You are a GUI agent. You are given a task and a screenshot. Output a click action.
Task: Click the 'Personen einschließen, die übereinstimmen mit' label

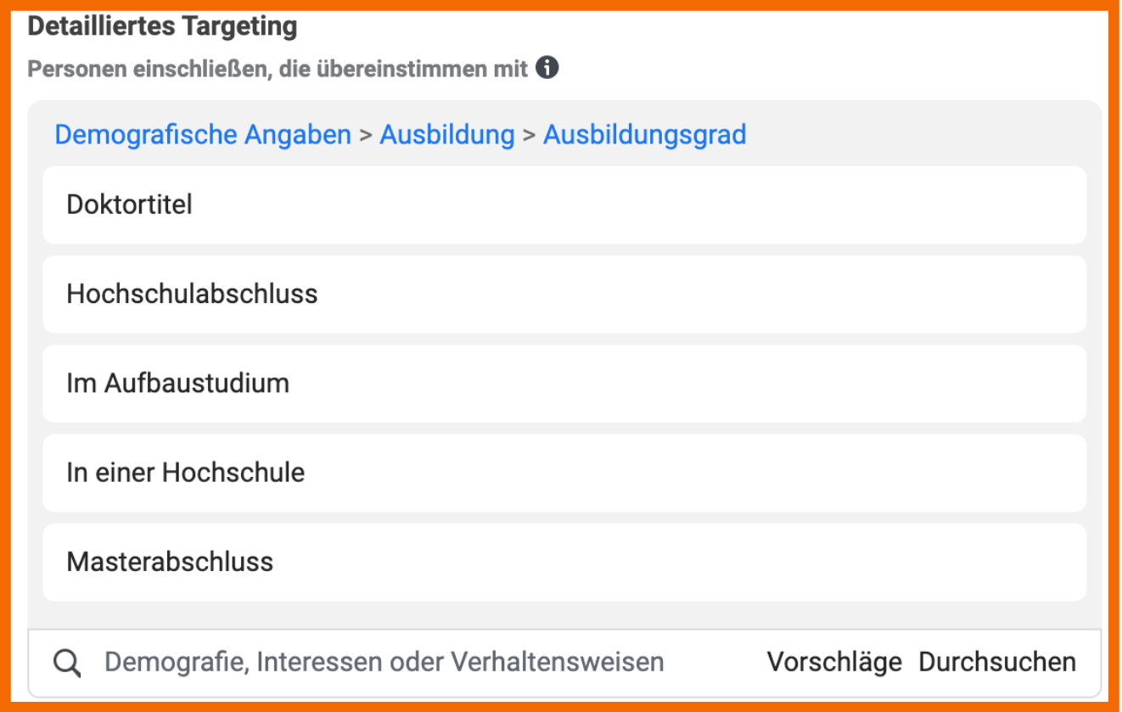coord(278,69)
